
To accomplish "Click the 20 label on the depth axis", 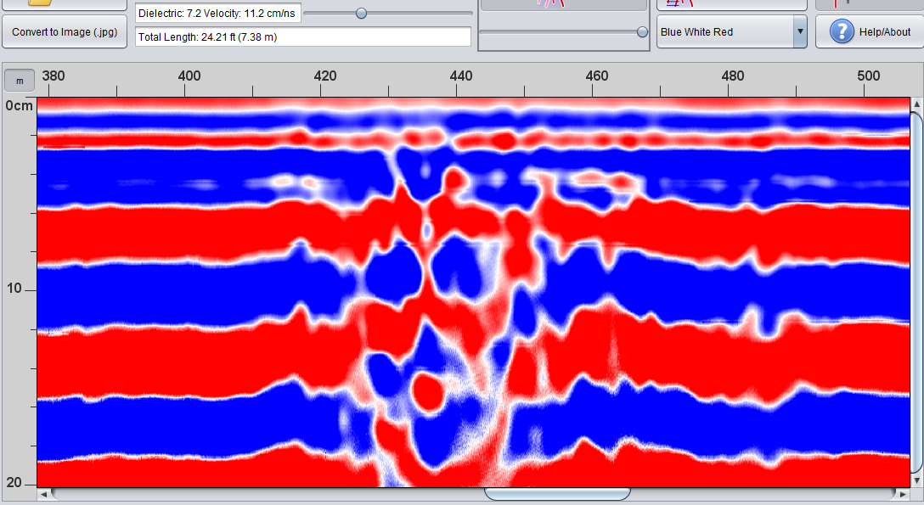I will pos(14,483).
